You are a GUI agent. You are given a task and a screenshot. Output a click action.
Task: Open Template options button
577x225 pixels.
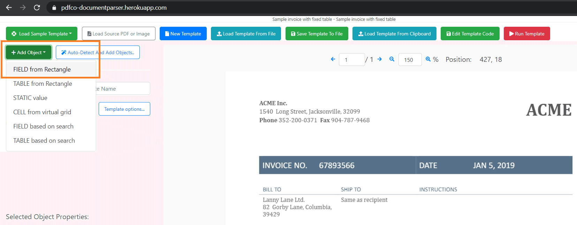(x=124, y=109)
